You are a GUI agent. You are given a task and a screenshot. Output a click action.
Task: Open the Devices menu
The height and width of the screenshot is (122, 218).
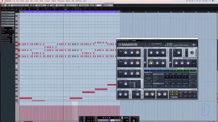[54, 1]
